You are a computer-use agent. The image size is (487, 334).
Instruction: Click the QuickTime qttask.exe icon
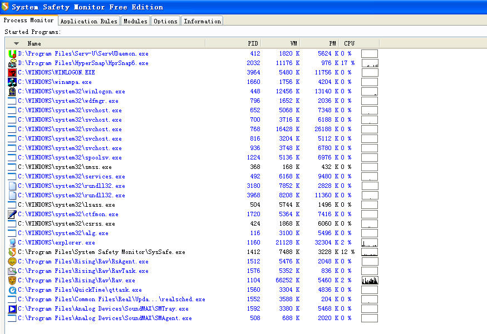12,290
